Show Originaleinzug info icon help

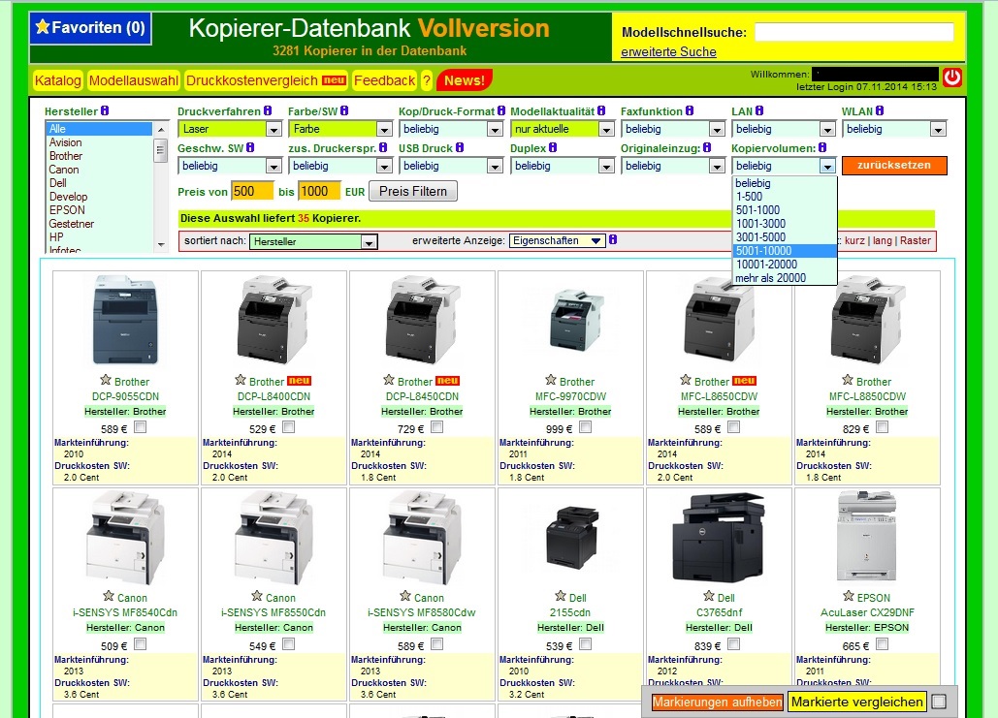click(x=707, y=147)
